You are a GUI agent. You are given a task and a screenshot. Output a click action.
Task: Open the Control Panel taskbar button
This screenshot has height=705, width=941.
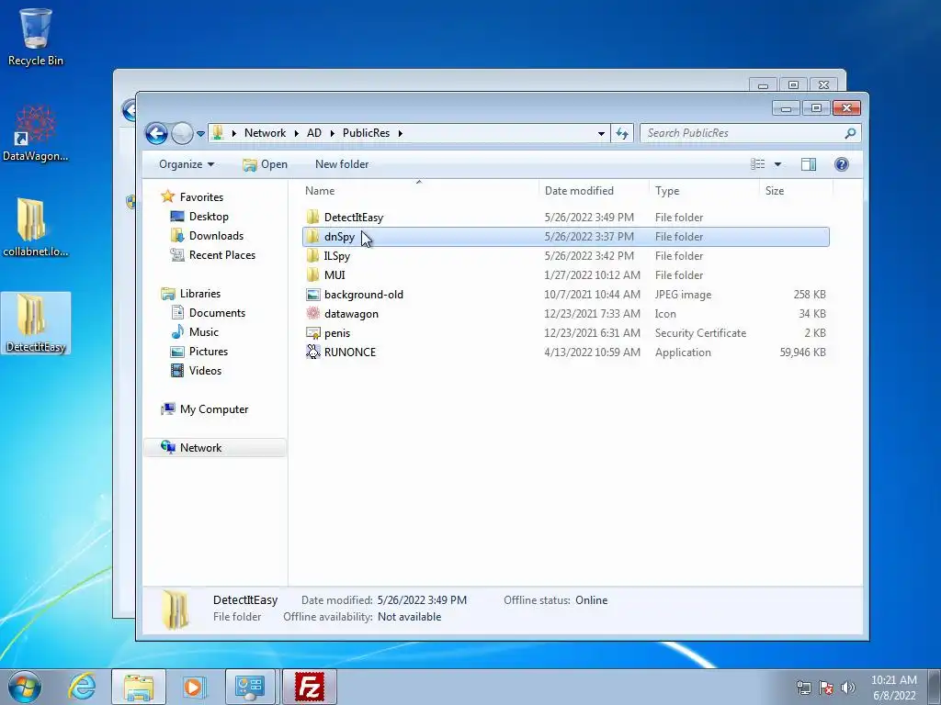[250, 687]
